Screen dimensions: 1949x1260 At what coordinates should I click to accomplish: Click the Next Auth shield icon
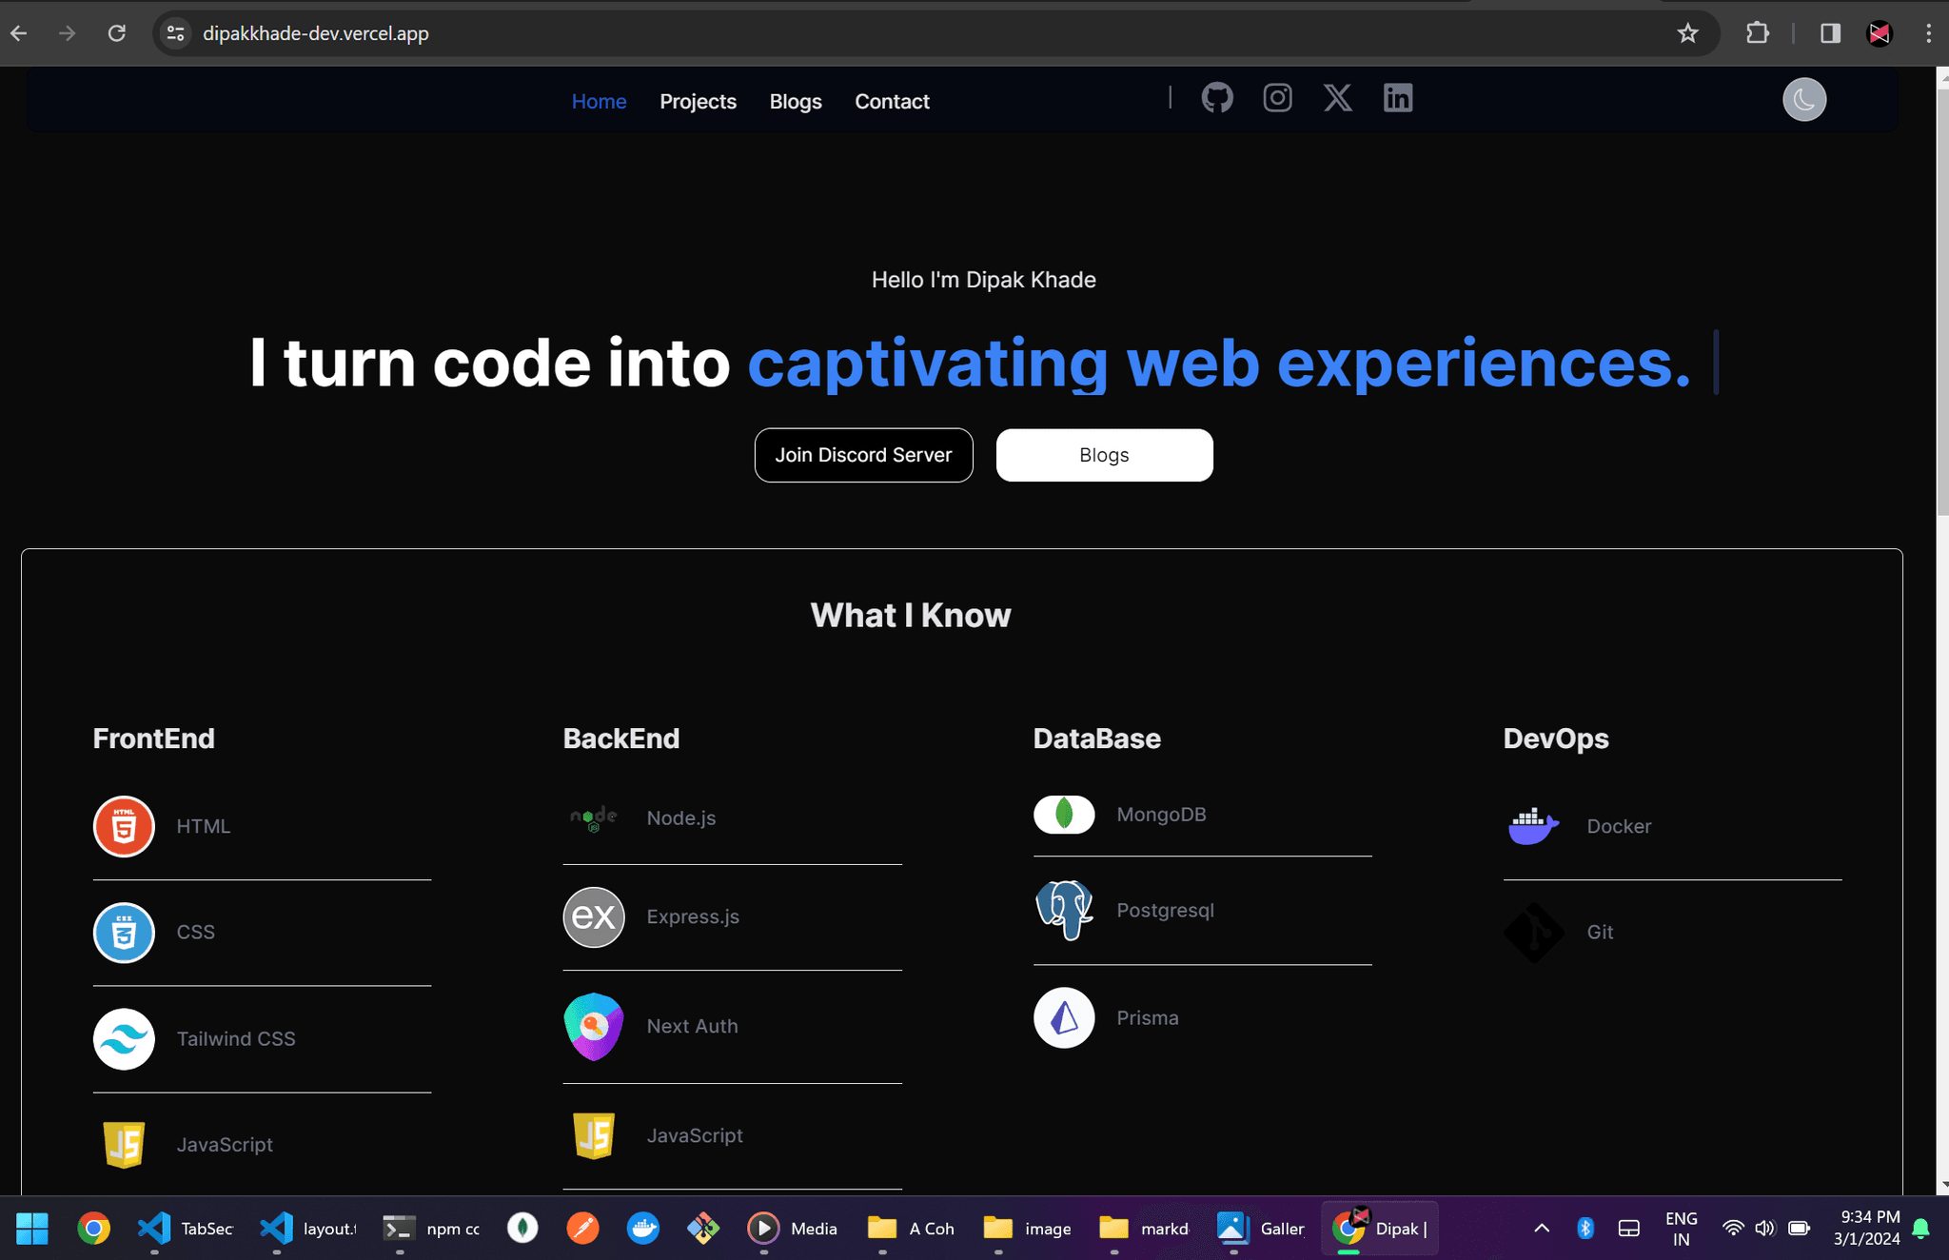[x=593, y=1026]
